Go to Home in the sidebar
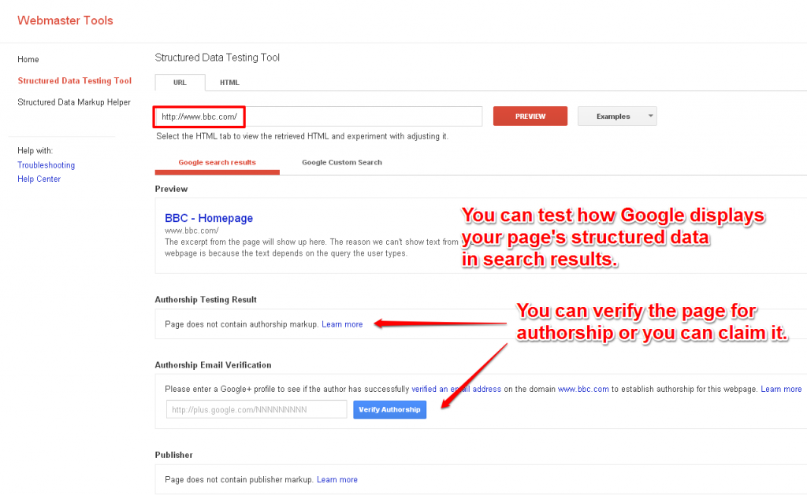This screenshot has width=807, height=495. [x=28, y=59]
